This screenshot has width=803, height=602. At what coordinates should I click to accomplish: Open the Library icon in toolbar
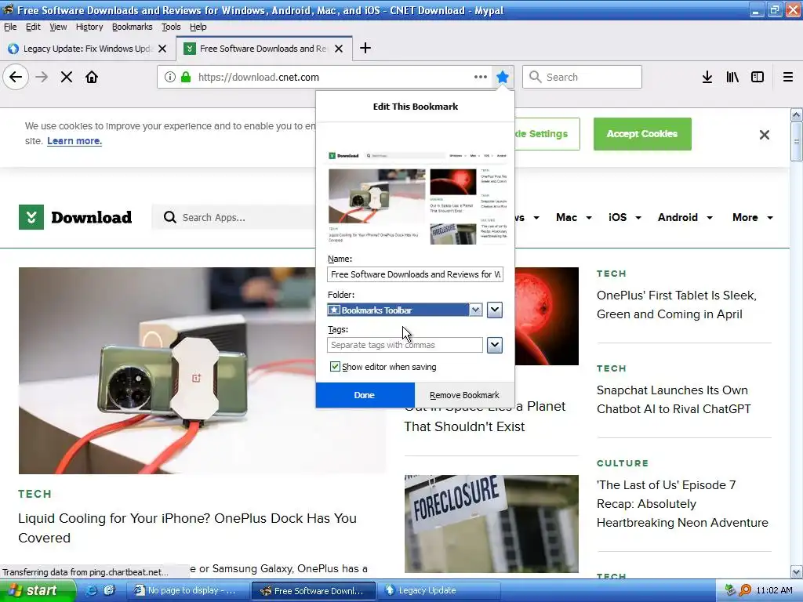tap(732, 78)
